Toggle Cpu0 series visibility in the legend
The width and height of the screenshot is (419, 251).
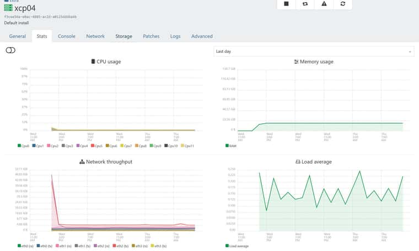click(x=23, y=146)
